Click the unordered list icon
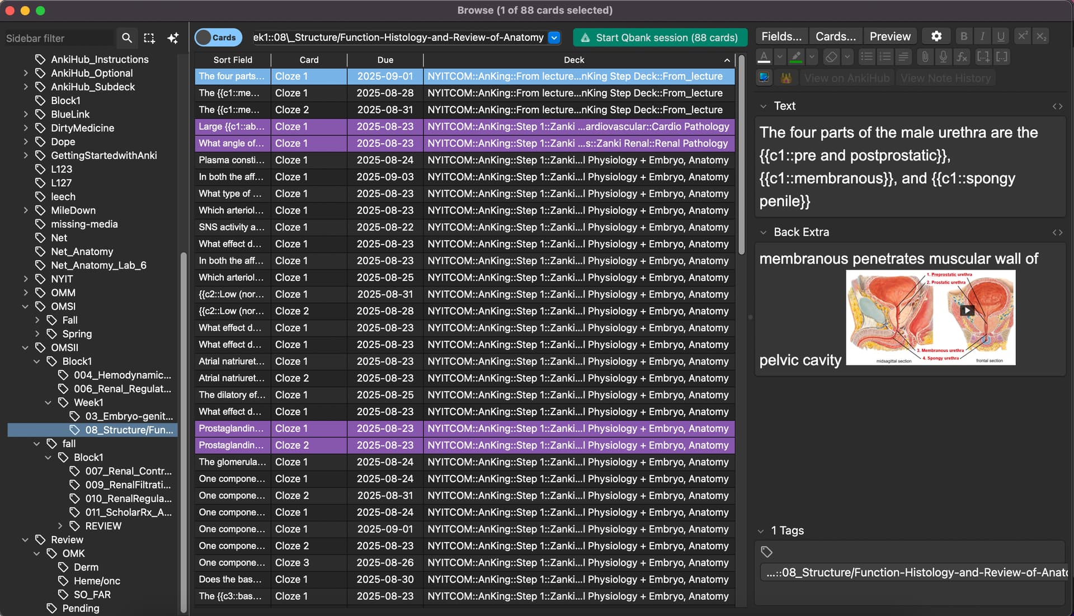 tap(866, 57)
